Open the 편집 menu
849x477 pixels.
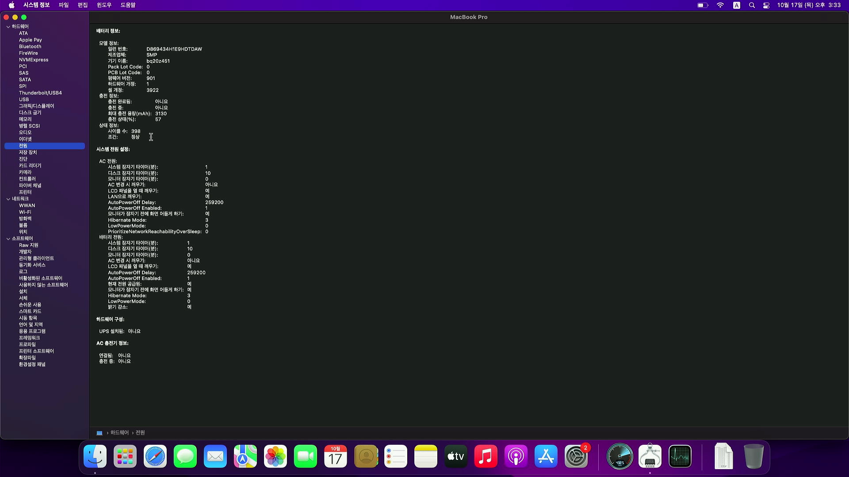pos(83,5)
